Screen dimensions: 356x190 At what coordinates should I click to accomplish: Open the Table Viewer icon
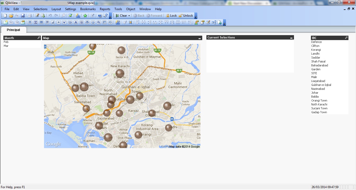click(x=214, y=22)
